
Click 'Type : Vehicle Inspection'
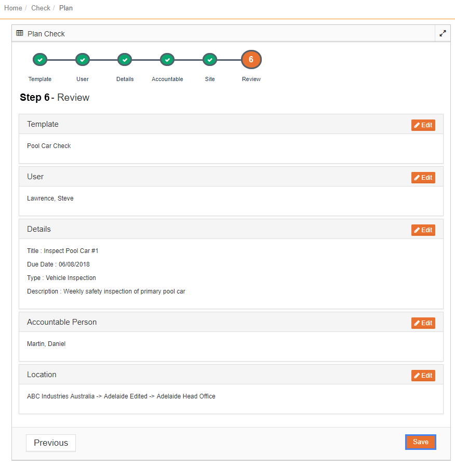click(x=61, y=278)
